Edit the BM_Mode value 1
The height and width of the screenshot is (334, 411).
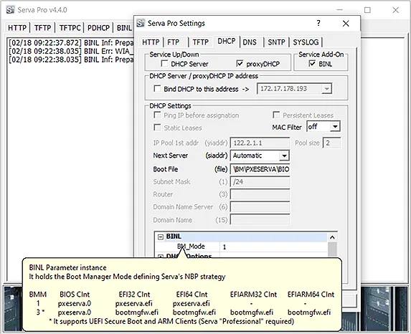point(274,247)
